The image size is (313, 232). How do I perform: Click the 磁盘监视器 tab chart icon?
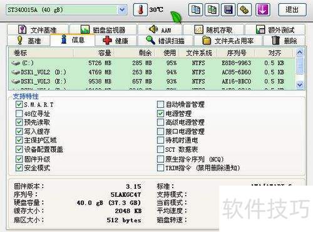point(85,29)
